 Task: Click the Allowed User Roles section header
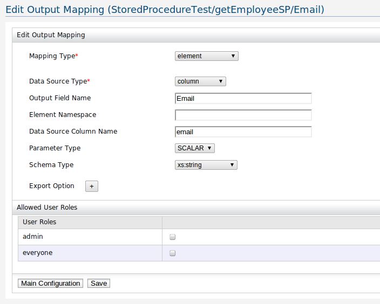pyautogui.click(x=47, y=208)
